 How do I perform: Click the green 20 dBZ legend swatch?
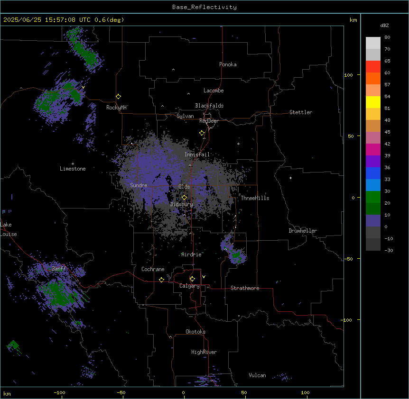coord(373,197)
